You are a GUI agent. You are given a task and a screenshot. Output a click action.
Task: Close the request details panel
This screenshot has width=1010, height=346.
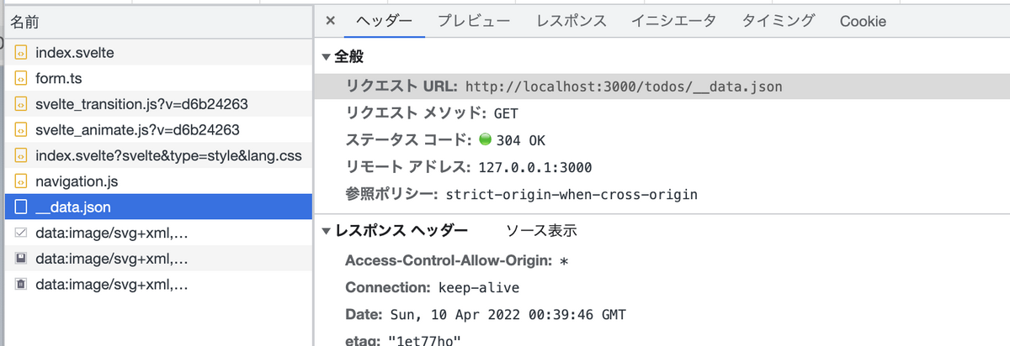(330, 21)
